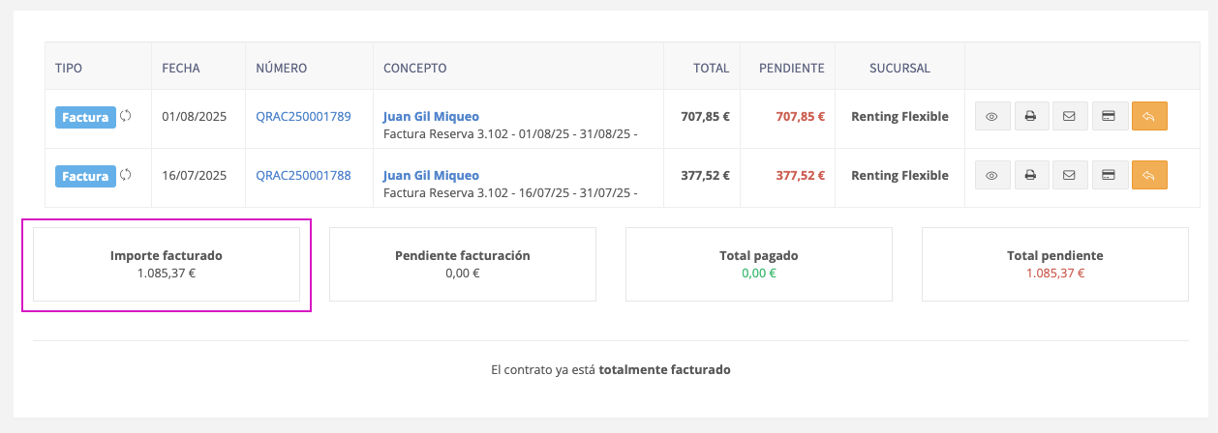
Task: Click sync icon beside Factura dated 16/07/2025
Action: point(126,175)
